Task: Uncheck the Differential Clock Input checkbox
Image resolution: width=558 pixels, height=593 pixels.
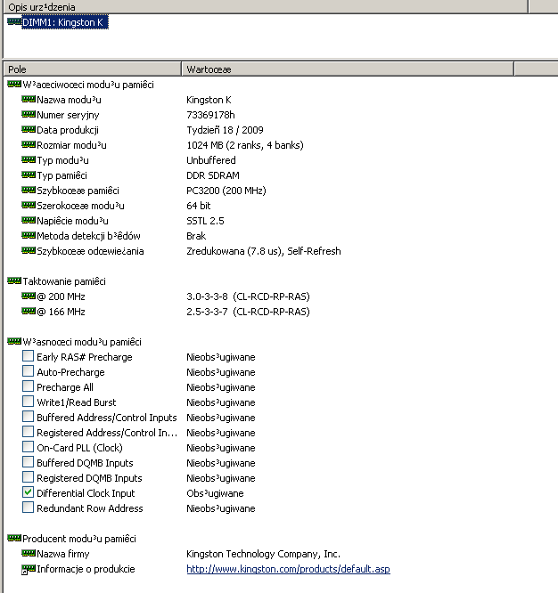Action: (28, 492)
